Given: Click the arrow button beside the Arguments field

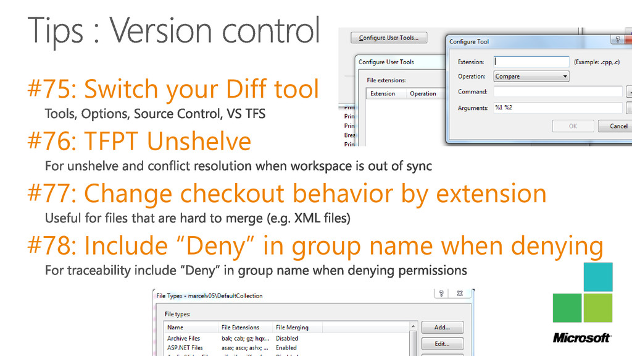Looking at the screenshot, I should [x=629, y=108].
